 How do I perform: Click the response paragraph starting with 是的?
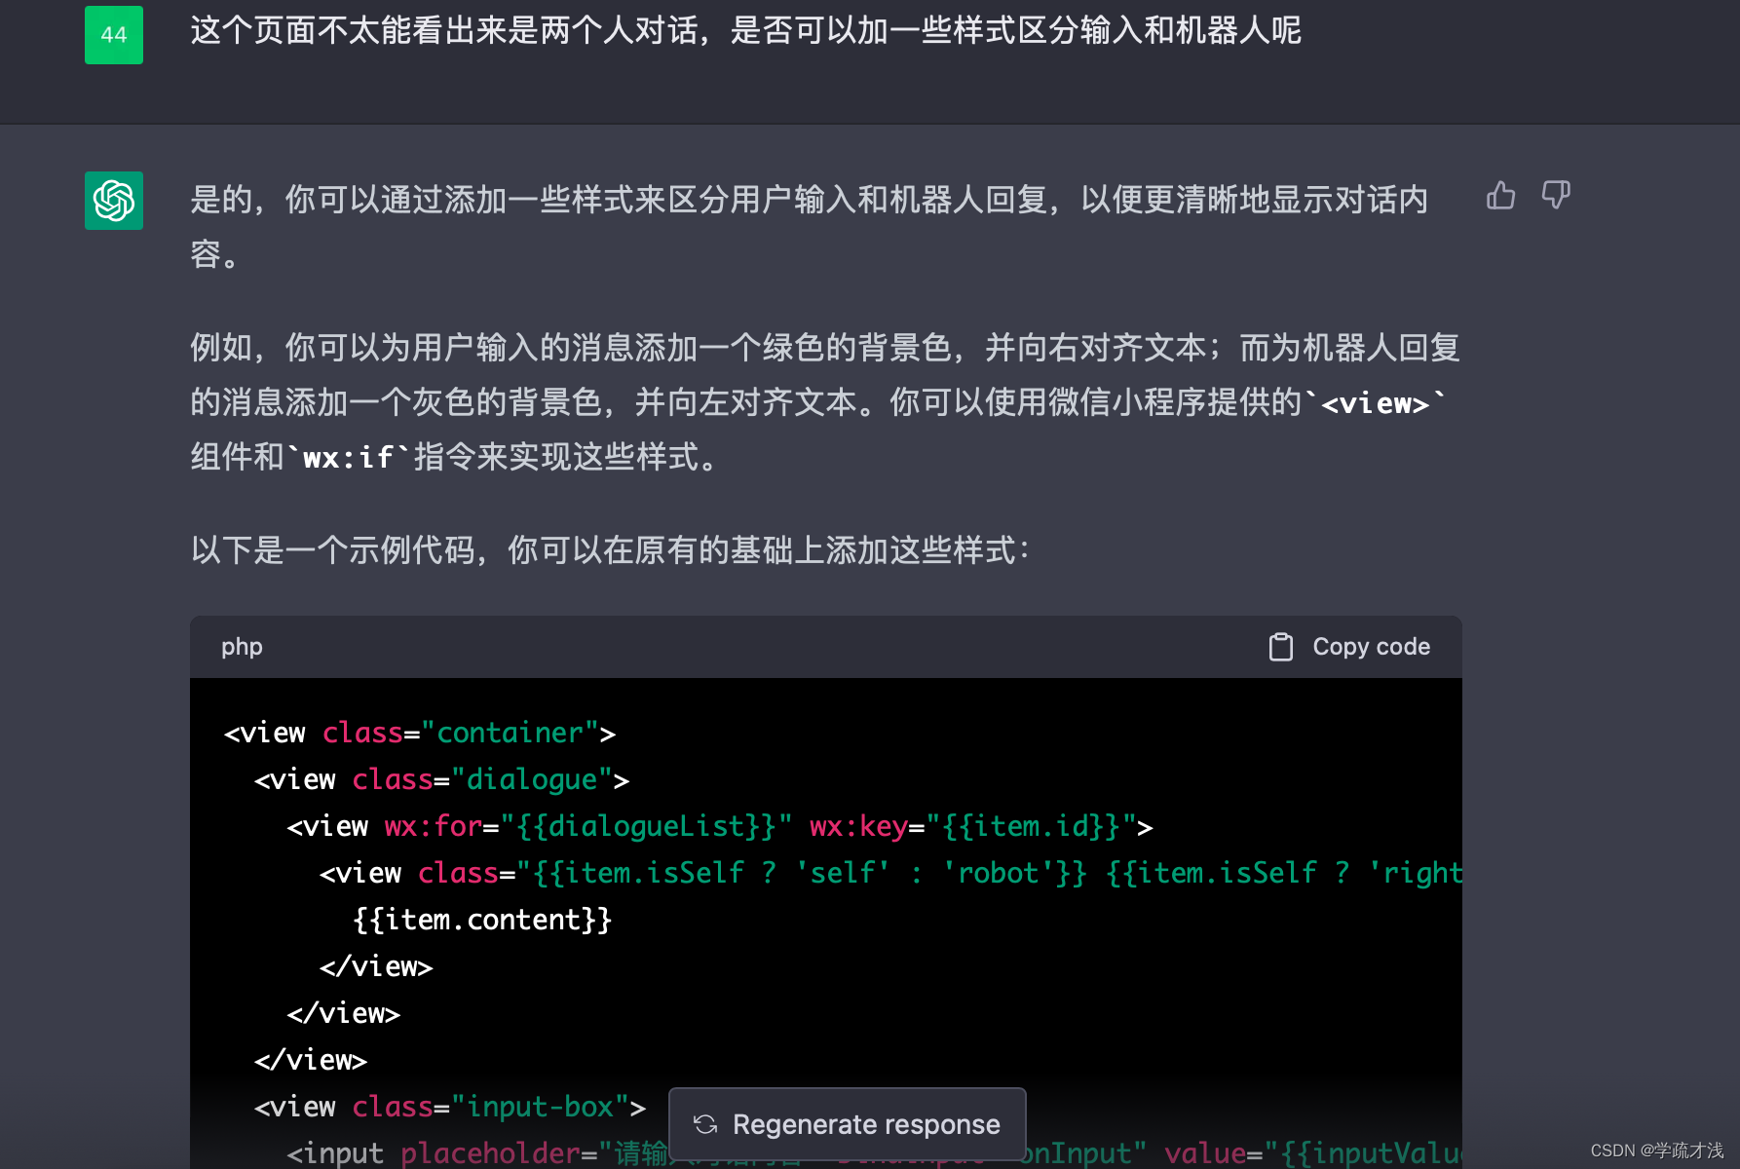pyautogui.click(x=809, y=226)
